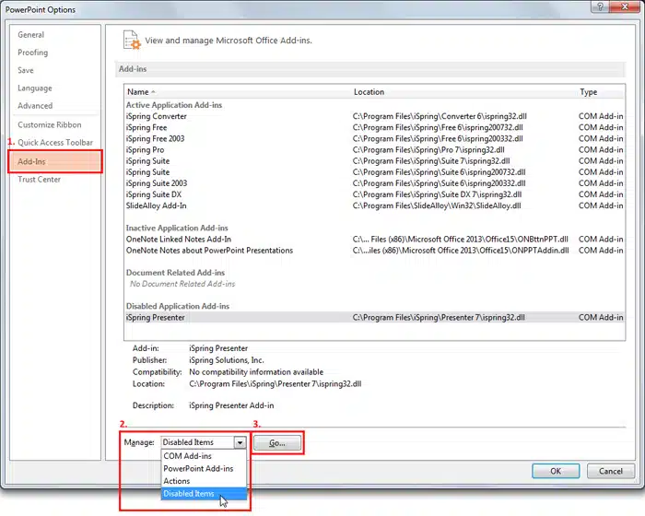
Task: Click the Help question mark button
Action: click(x=600, y=6)
